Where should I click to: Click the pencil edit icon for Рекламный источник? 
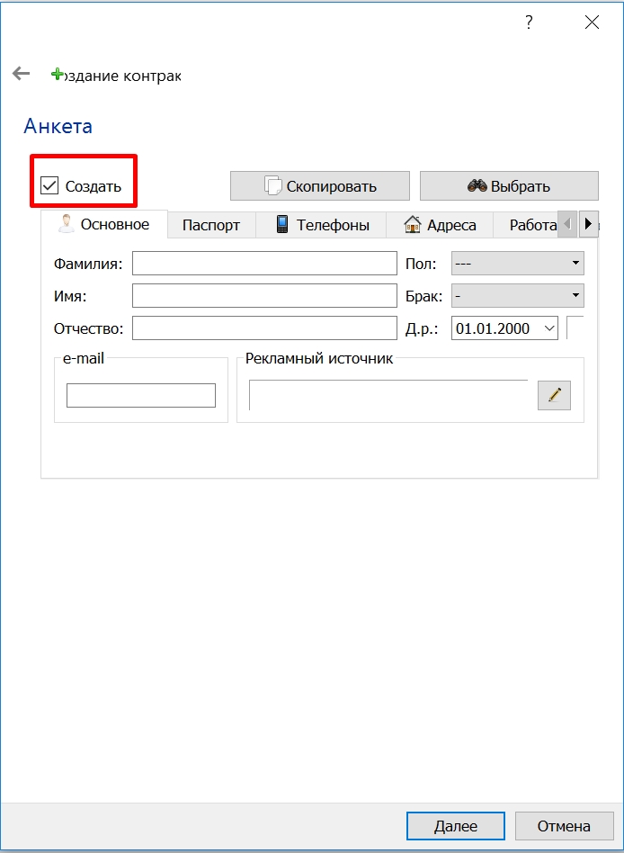(554, 395)
